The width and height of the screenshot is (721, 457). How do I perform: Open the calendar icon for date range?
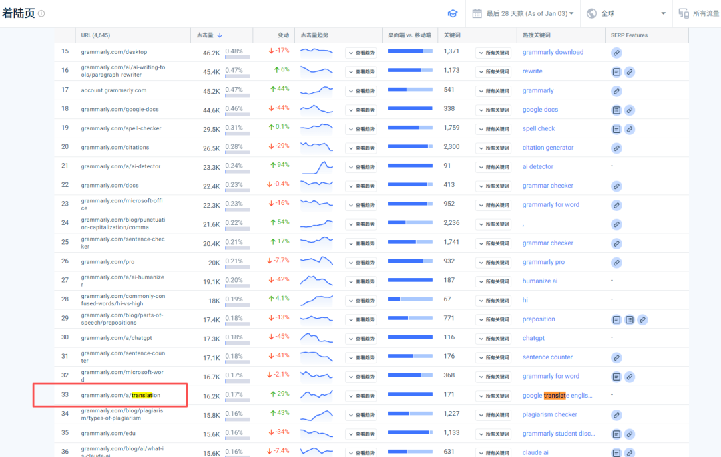tap(477, 13)
